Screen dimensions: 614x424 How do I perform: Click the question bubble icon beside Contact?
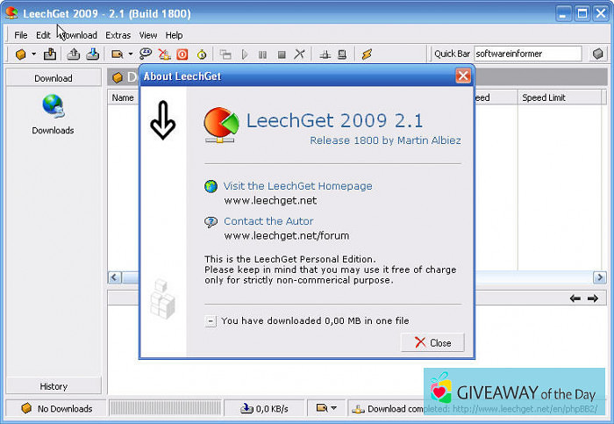click(211, 222)
